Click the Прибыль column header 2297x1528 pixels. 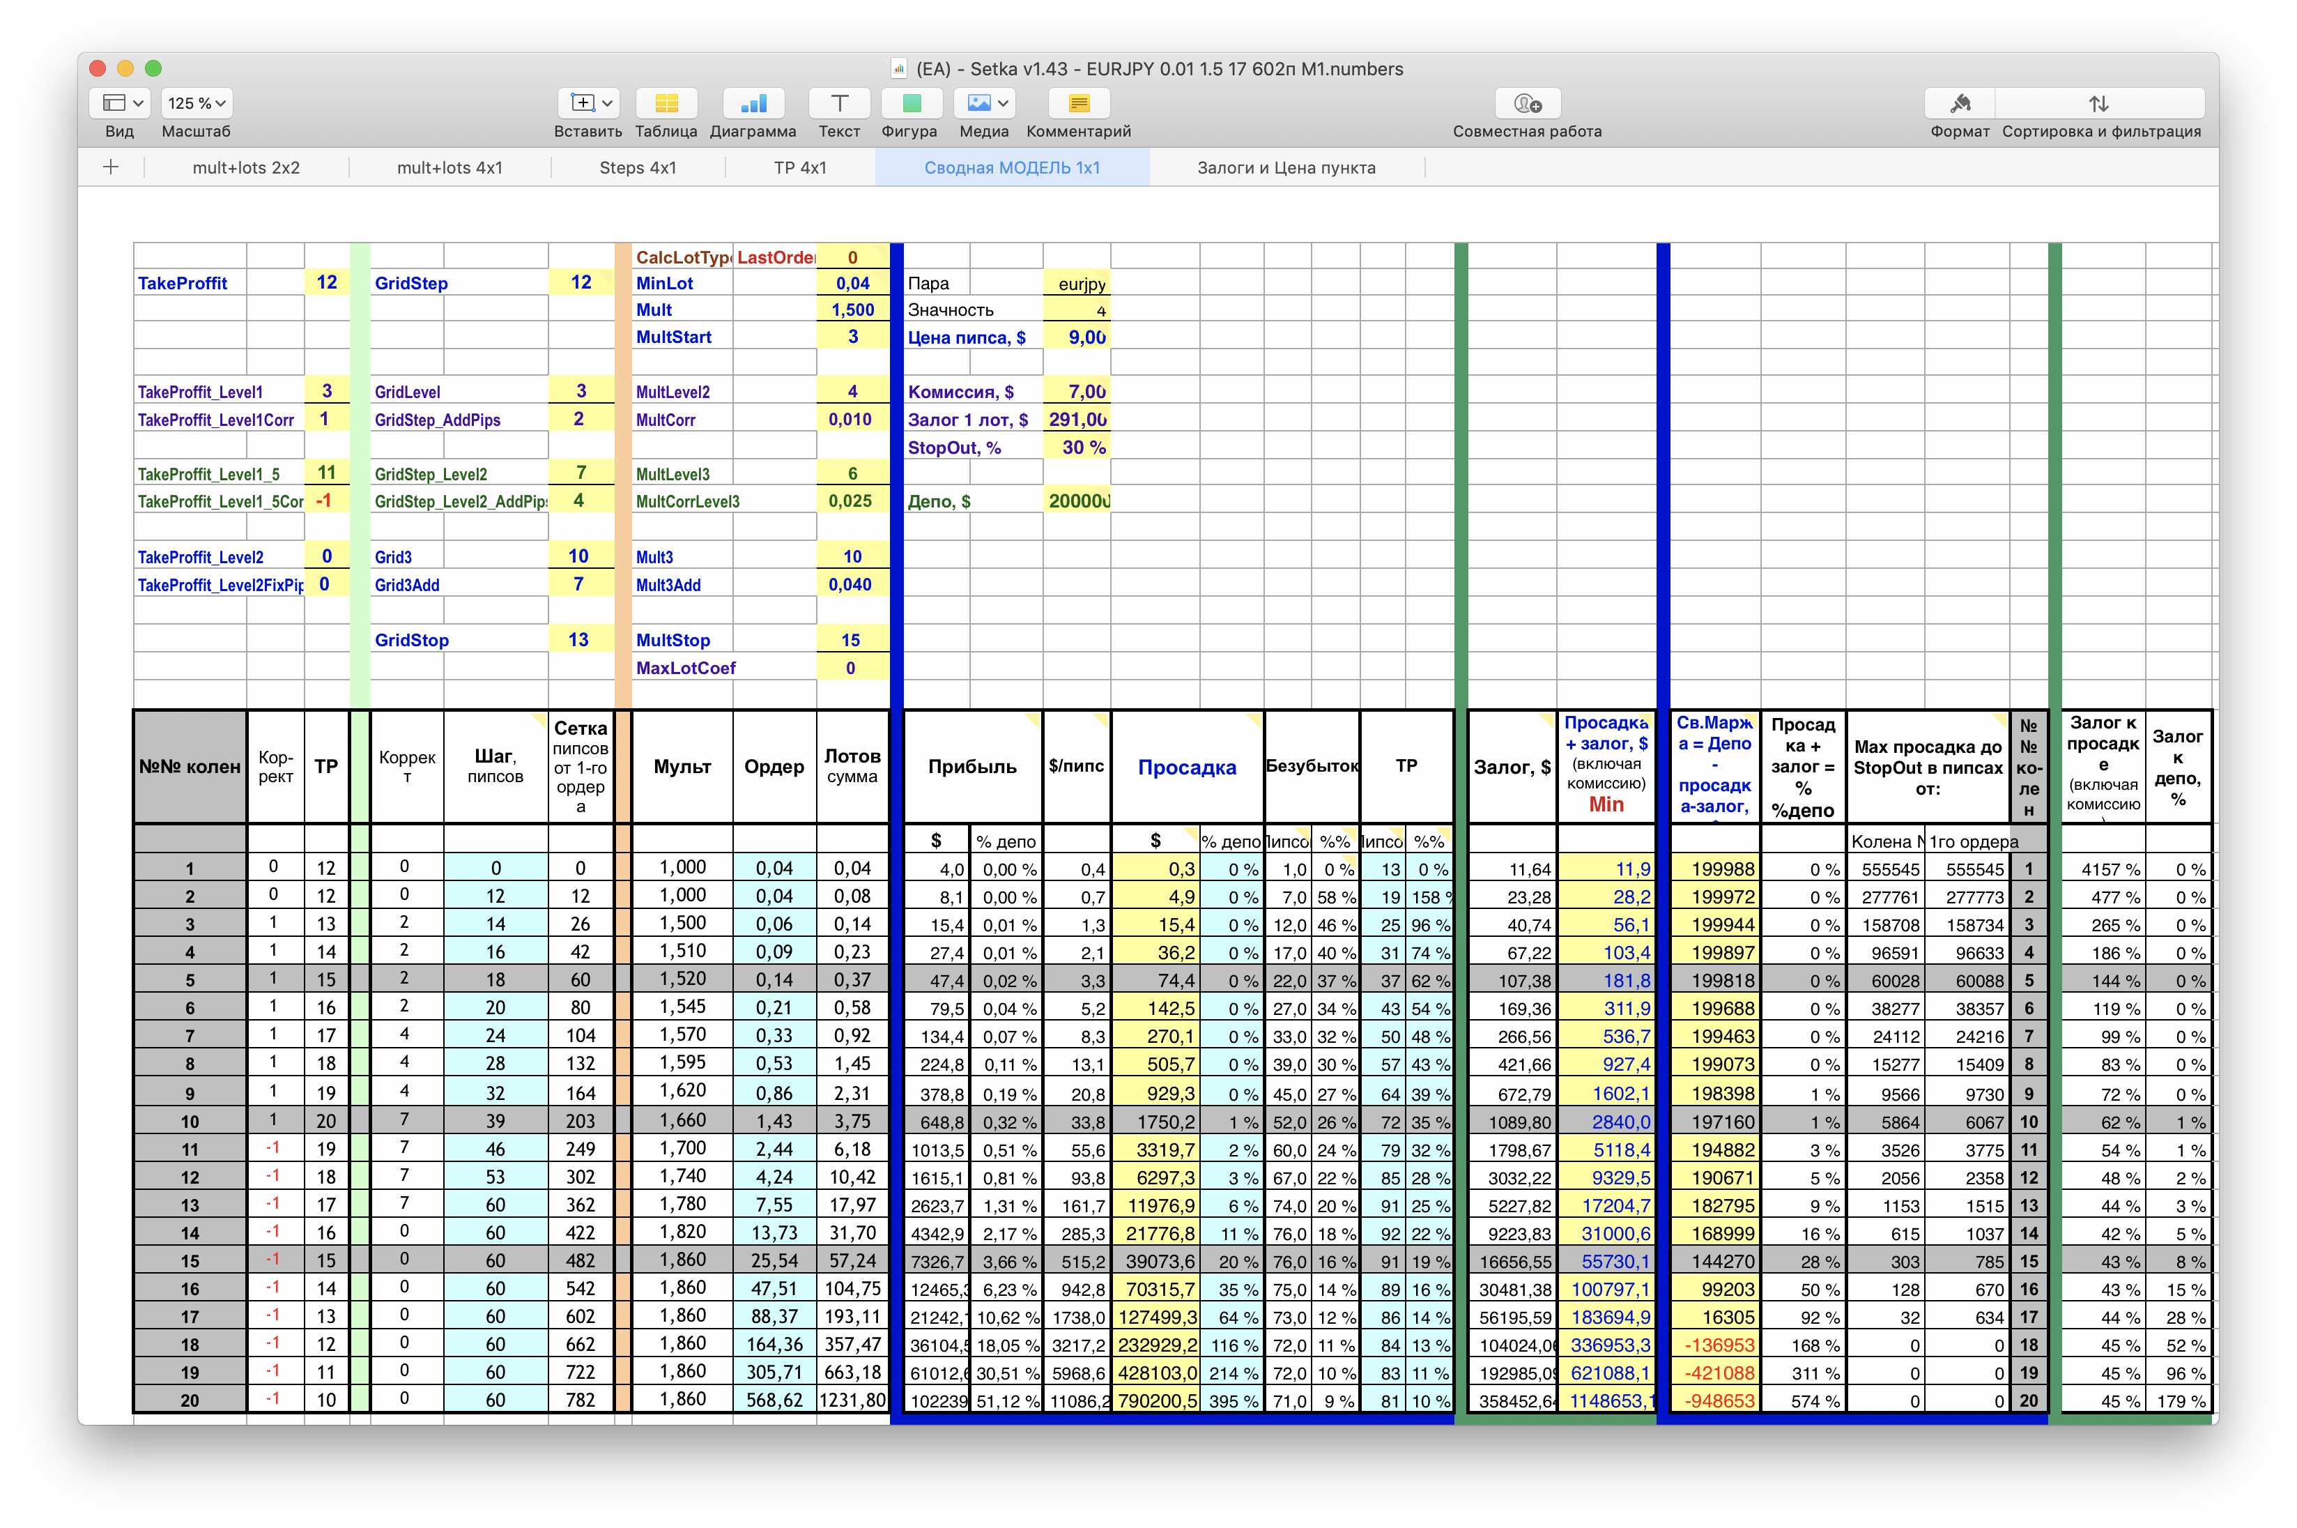coord(972,767)
